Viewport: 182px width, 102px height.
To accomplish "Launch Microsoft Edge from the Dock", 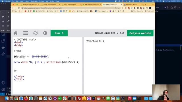I will (31, 98).
